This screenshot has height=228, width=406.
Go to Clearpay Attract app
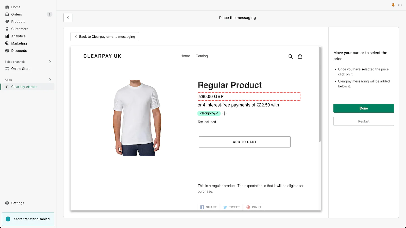click(24, 87)
